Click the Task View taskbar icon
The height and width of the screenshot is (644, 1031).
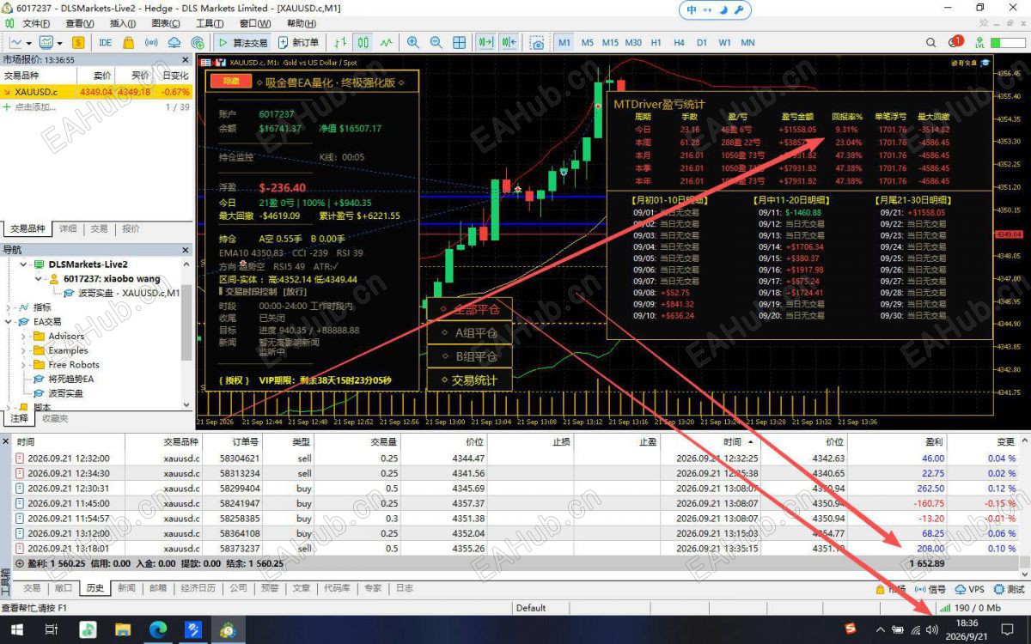point(52,629)
